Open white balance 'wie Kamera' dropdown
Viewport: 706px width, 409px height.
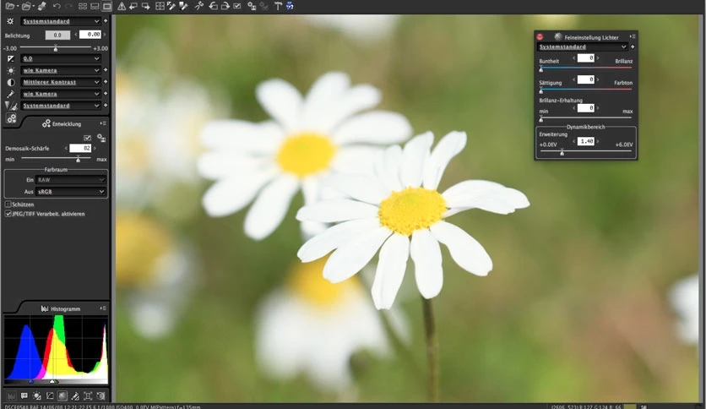click(x=60, y=70)
